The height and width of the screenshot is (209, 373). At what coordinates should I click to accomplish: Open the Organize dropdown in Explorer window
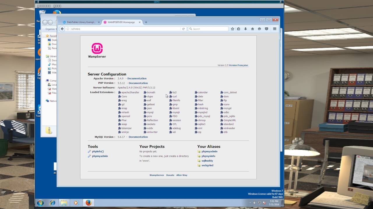coord(51,29)
